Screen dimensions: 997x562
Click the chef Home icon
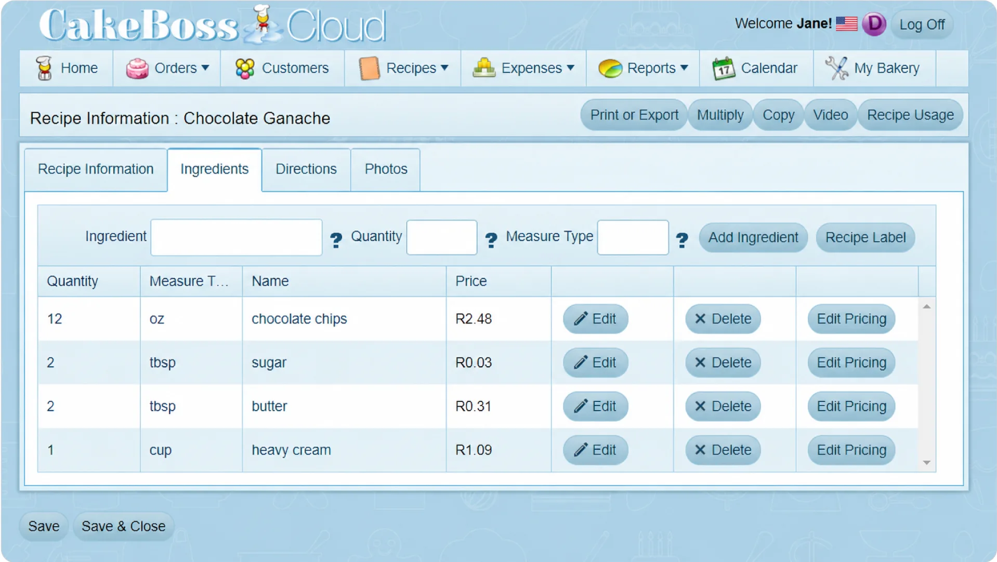tap(44, 68)
